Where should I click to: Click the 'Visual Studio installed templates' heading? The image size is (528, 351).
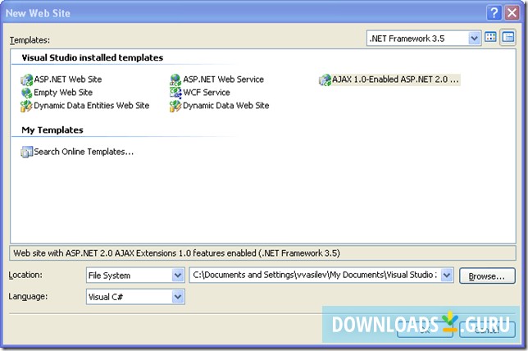93,57
